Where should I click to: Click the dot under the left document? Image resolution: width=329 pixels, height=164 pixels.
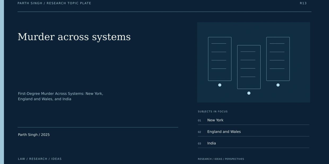pyautogui.click(x=220, y=85)
